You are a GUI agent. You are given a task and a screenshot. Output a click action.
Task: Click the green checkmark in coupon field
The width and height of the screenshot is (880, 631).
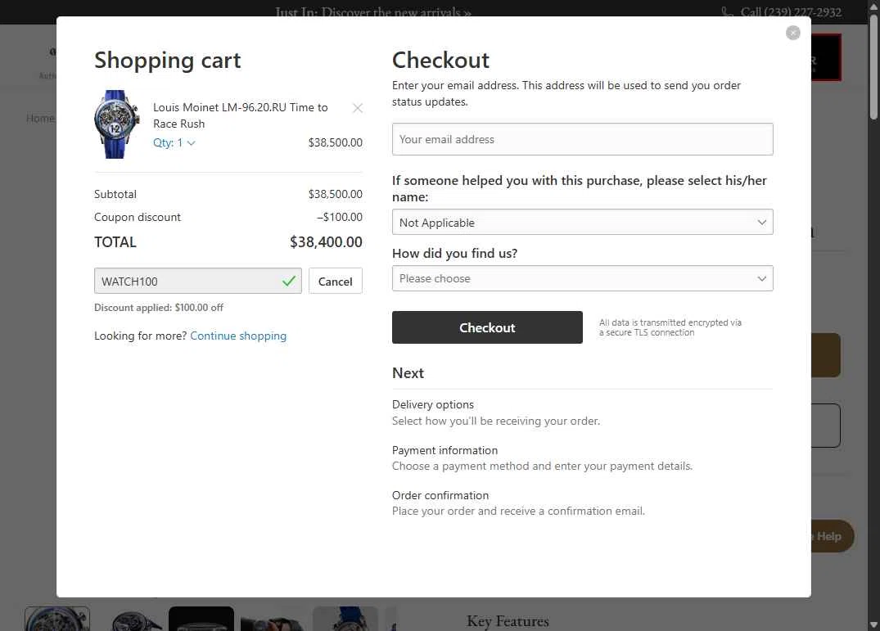[288, 281]
